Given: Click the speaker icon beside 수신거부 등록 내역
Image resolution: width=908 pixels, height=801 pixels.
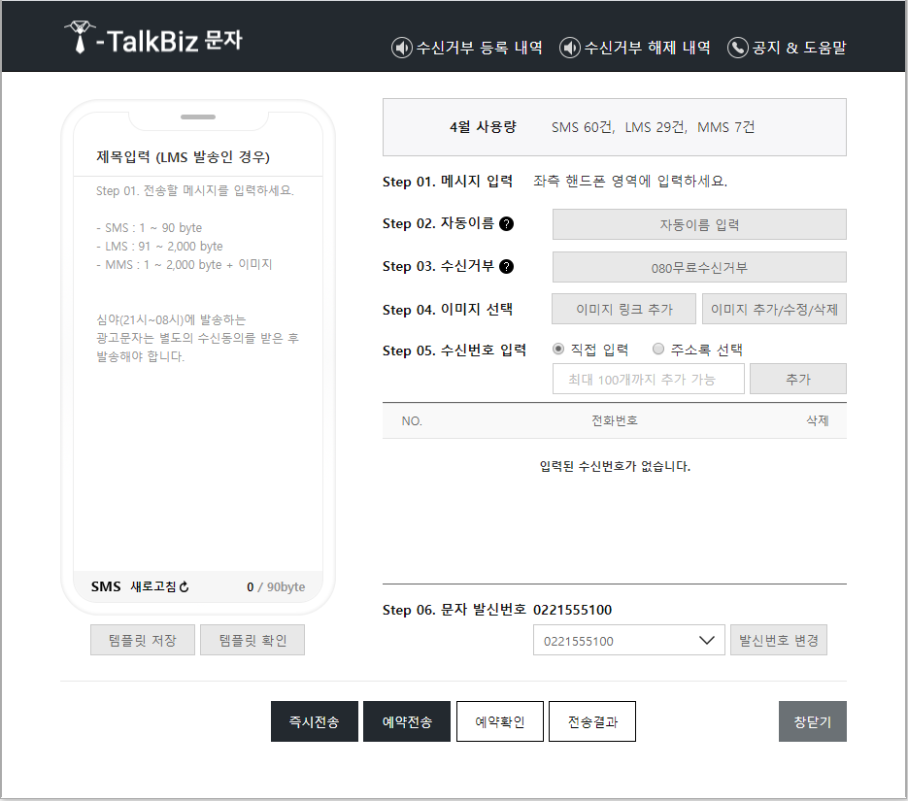Looking at the screenshot, I should (402, 48).
